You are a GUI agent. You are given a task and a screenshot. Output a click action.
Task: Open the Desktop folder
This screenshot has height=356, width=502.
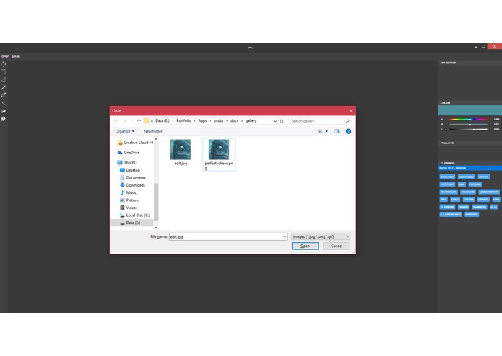[x=130, y=170]
